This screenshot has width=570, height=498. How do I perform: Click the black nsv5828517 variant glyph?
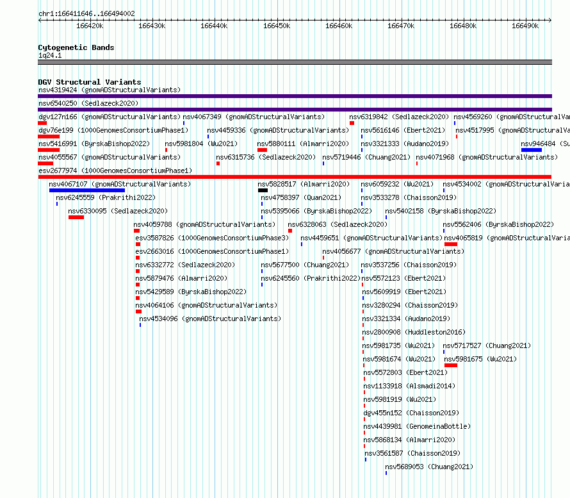263,190
